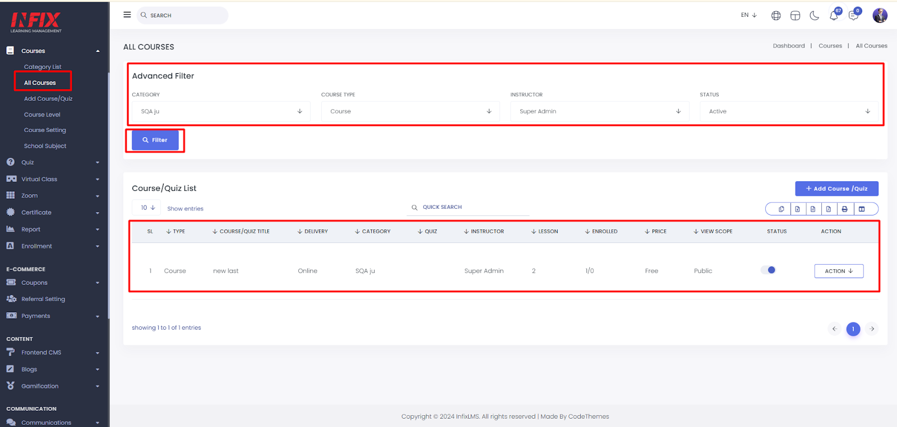Viewport: 897px width, 427px height.
Task: Open Course Setting sidebar item
Action: [x=45, y=130]
